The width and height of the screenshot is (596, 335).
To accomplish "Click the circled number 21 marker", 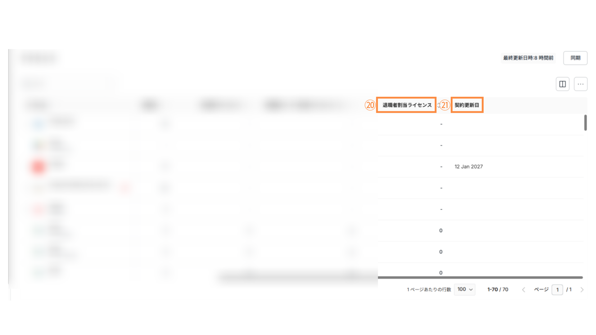I will (445, 105).
